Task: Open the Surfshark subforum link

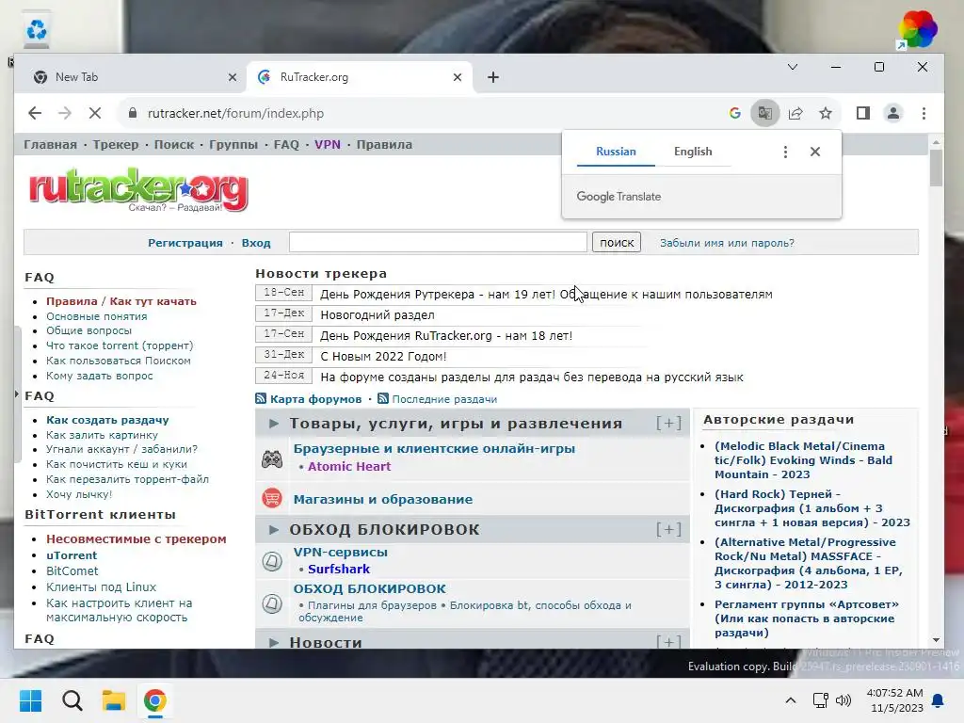Action: pyautogui.click(x=339, y=570)
